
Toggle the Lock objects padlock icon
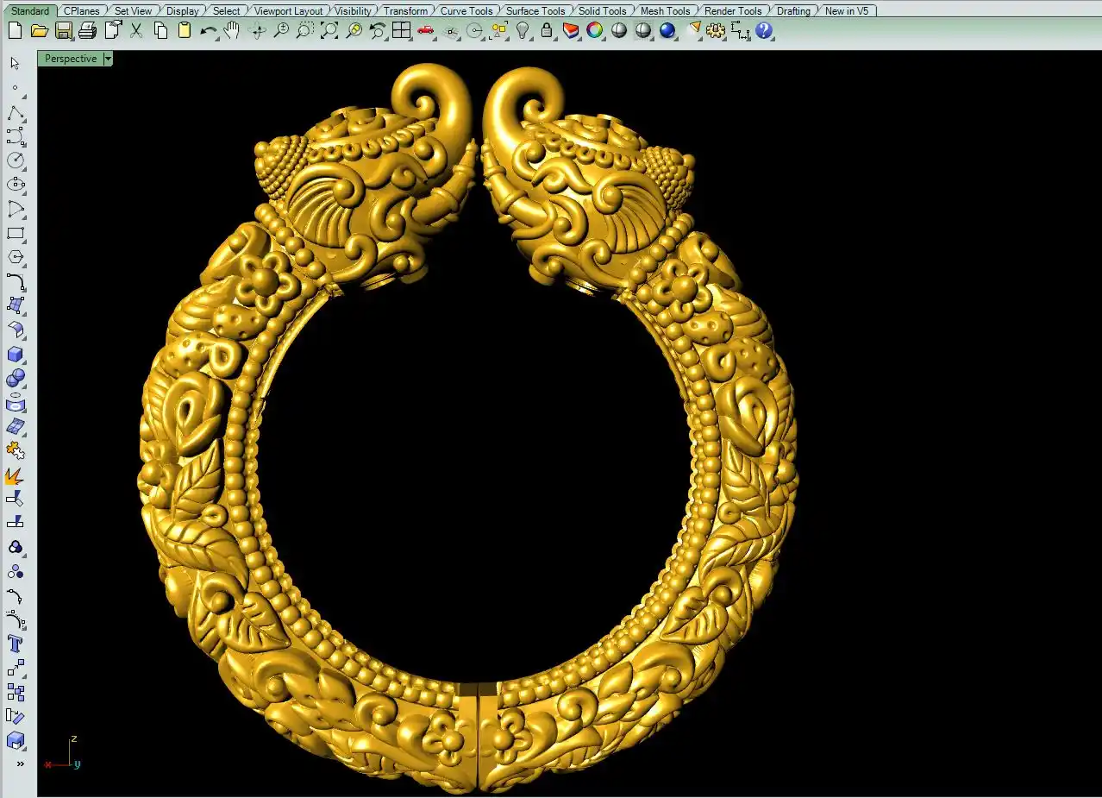[x=547, y=31]
